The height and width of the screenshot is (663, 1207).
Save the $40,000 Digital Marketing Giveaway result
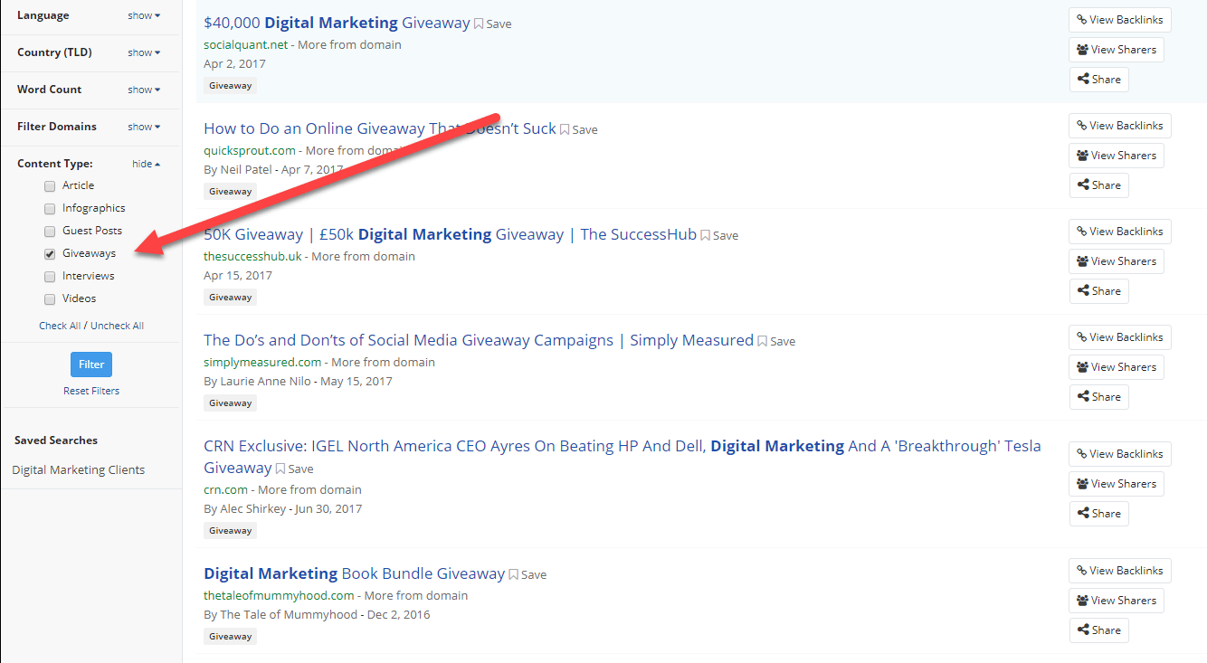[493, 24]
